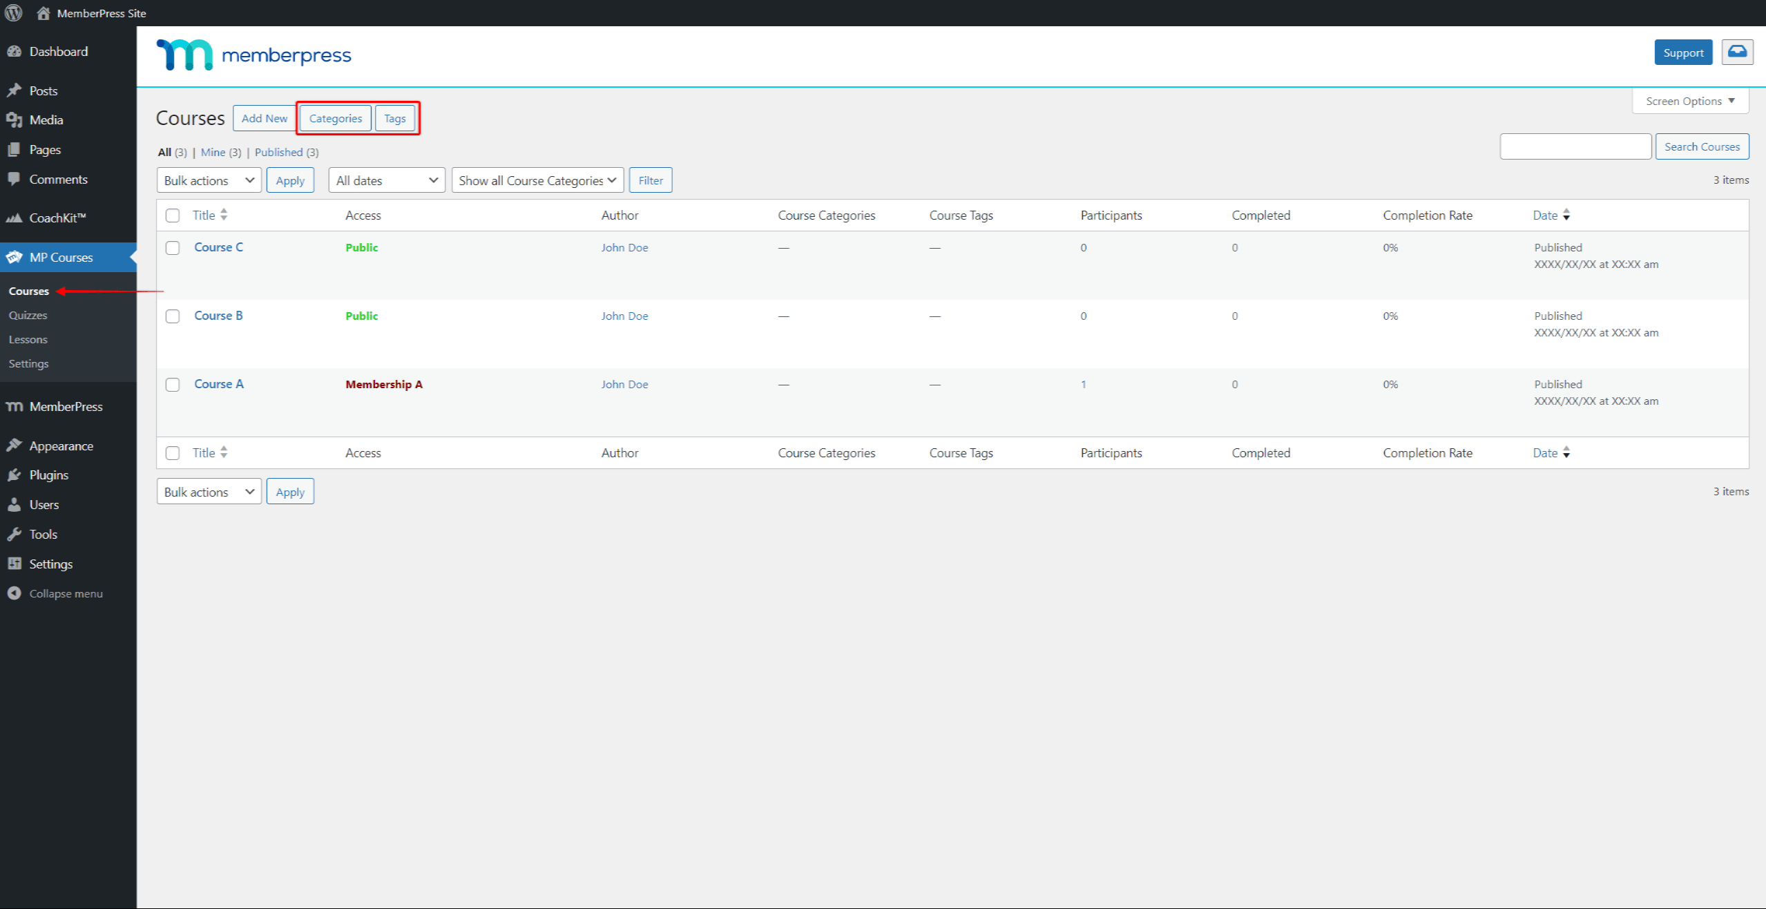Screen dimensions: 1766x909
Task: Click the MP Courses sidebar icon
Action: pos(14,256)
